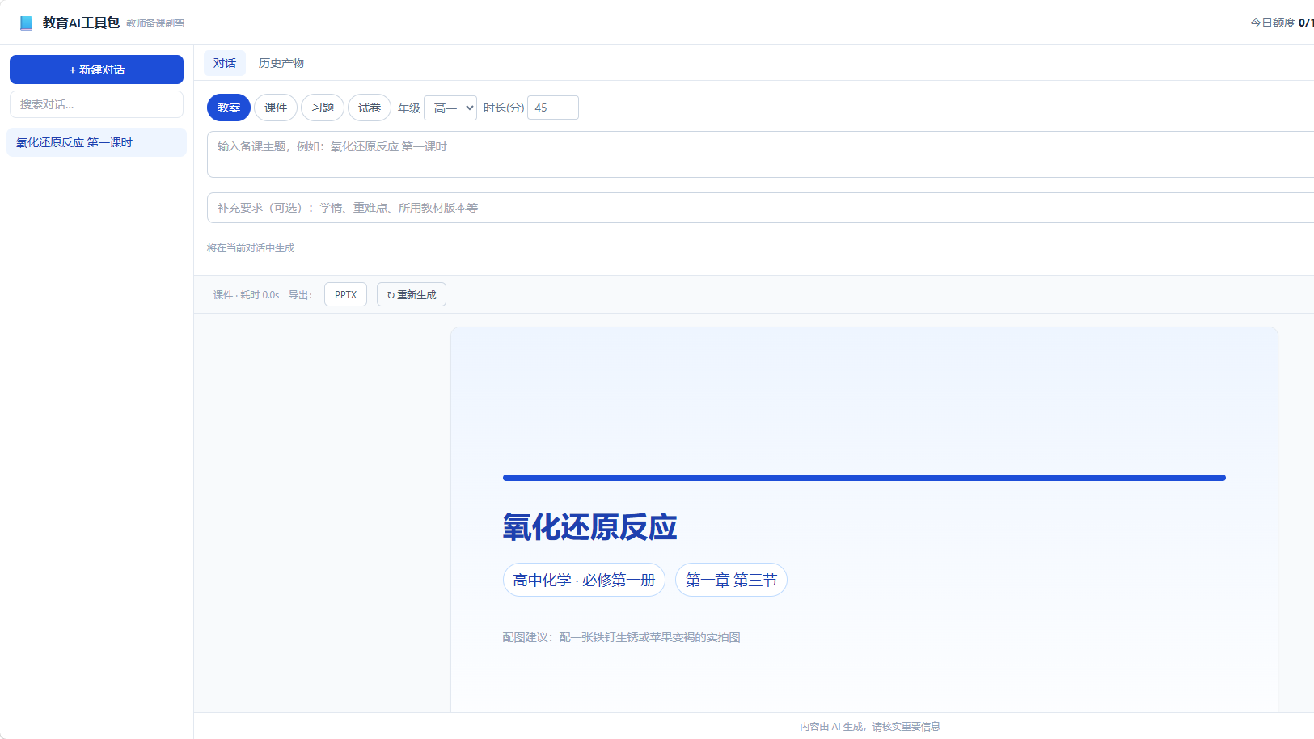Click the 课件 · 耗时 0.0s status text
Image resolution: width=1314 pixels, height=739 pixels.
pyautogui.click(x=246, y=295)
